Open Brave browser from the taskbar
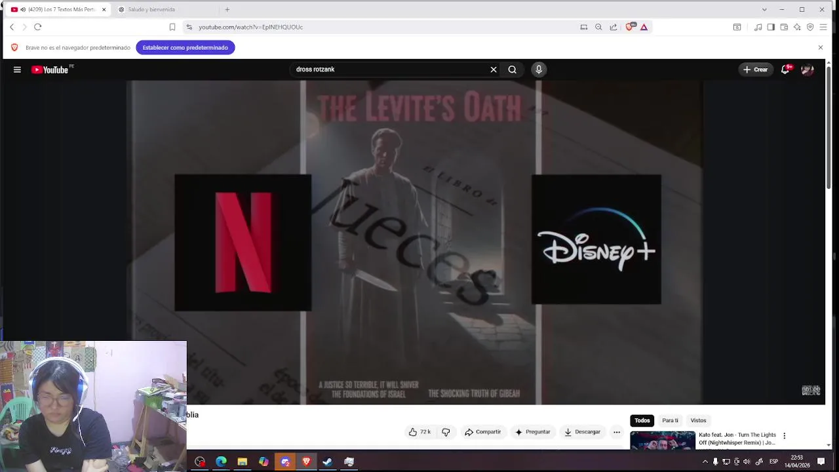Image resolution: width=839 pixels, height=472 pixels. [306, 462]
